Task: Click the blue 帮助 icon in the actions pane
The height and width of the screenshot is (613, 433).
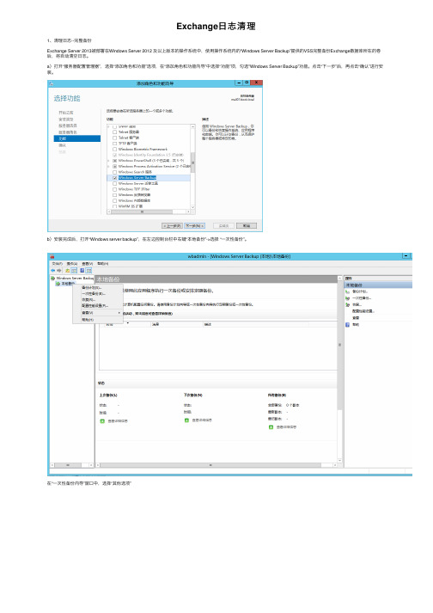Action: coord(347,325)
